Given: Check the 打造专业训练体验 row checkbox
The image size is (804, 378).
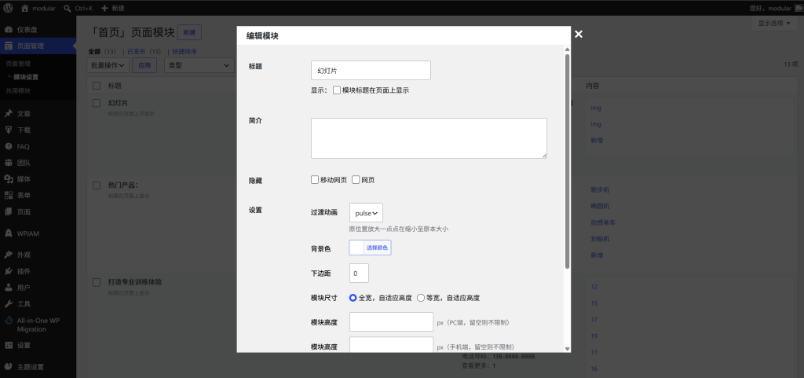Looking at the screenshot, I should pyautogui.click(x=97, y=283).
